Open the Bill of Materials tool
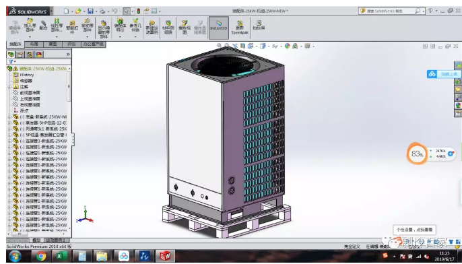This screenshot has height=264, width=462. (x=168, y=27)
